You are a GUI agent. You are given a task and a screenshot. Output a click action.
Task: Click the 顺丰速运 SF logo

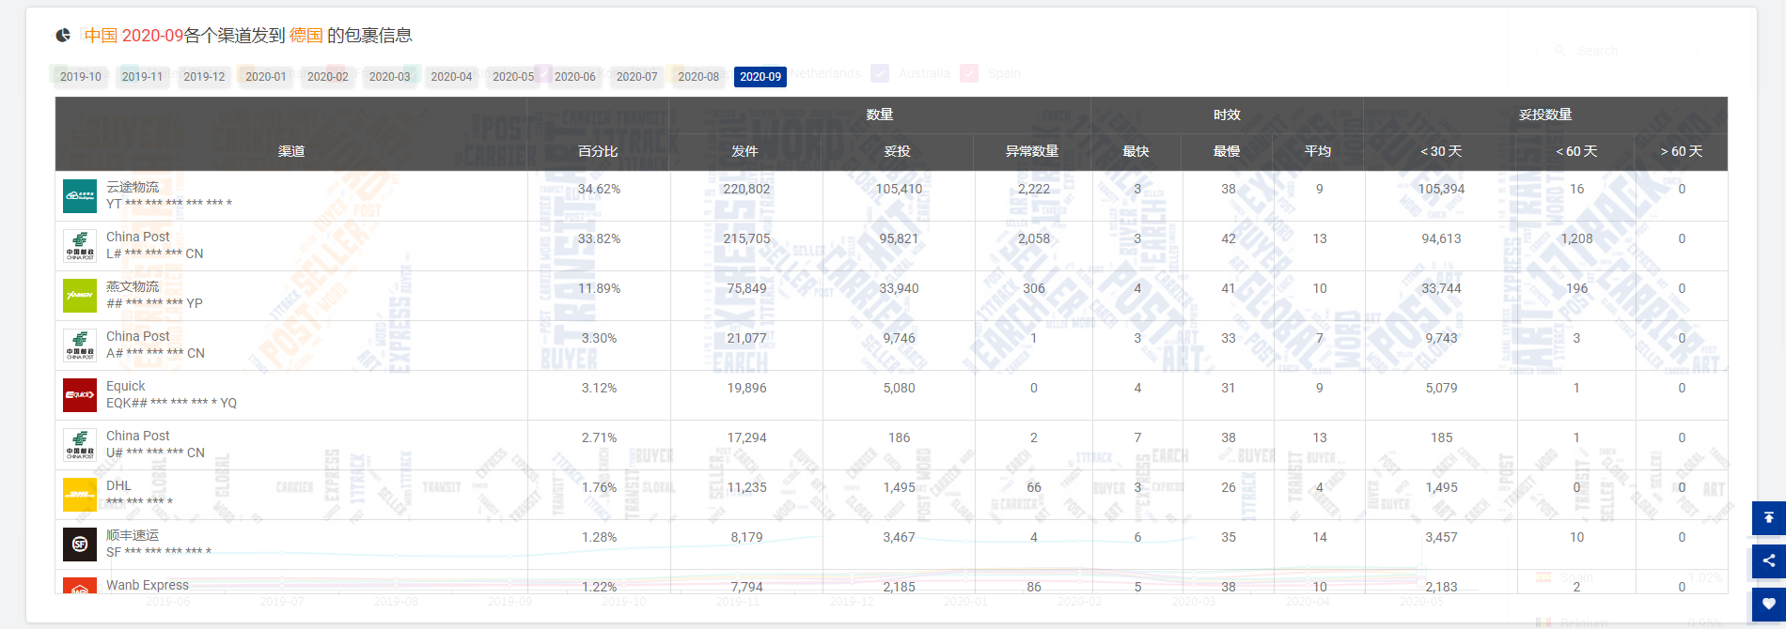[80, 545]
